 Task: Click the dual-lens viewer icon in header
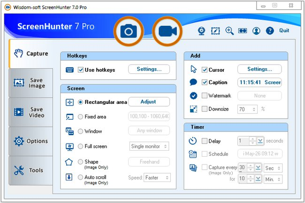click(243, 30)
